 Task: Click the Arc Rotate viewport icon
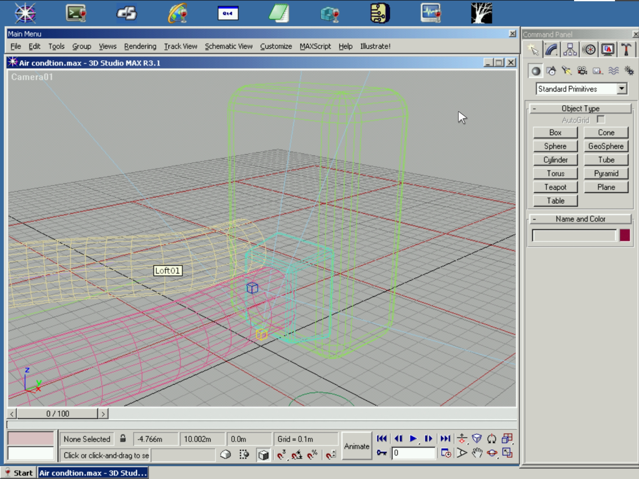tap(492, 453)
